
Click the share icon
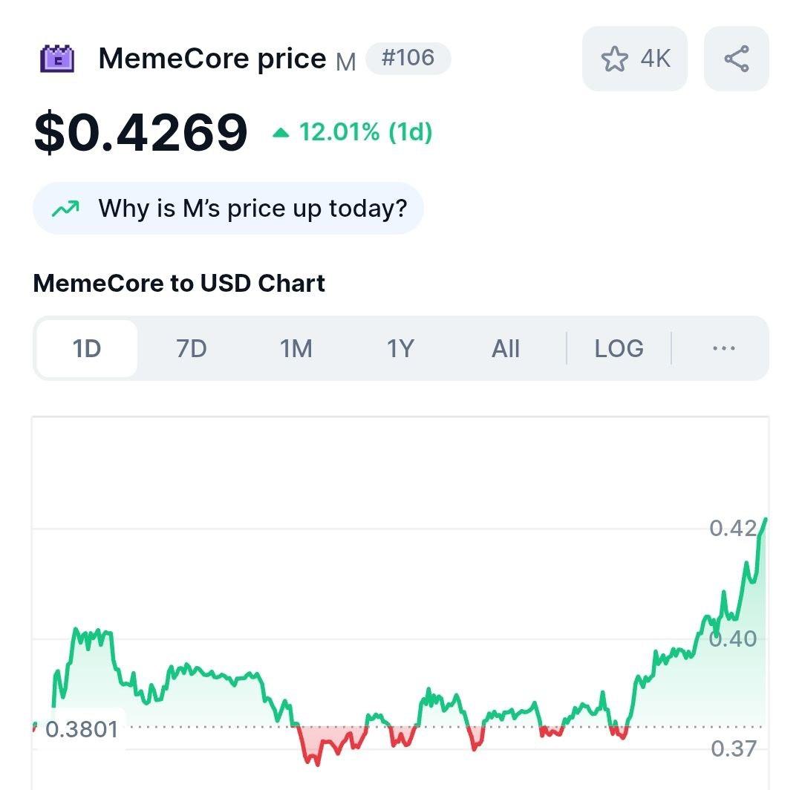(x=736, y=59)
